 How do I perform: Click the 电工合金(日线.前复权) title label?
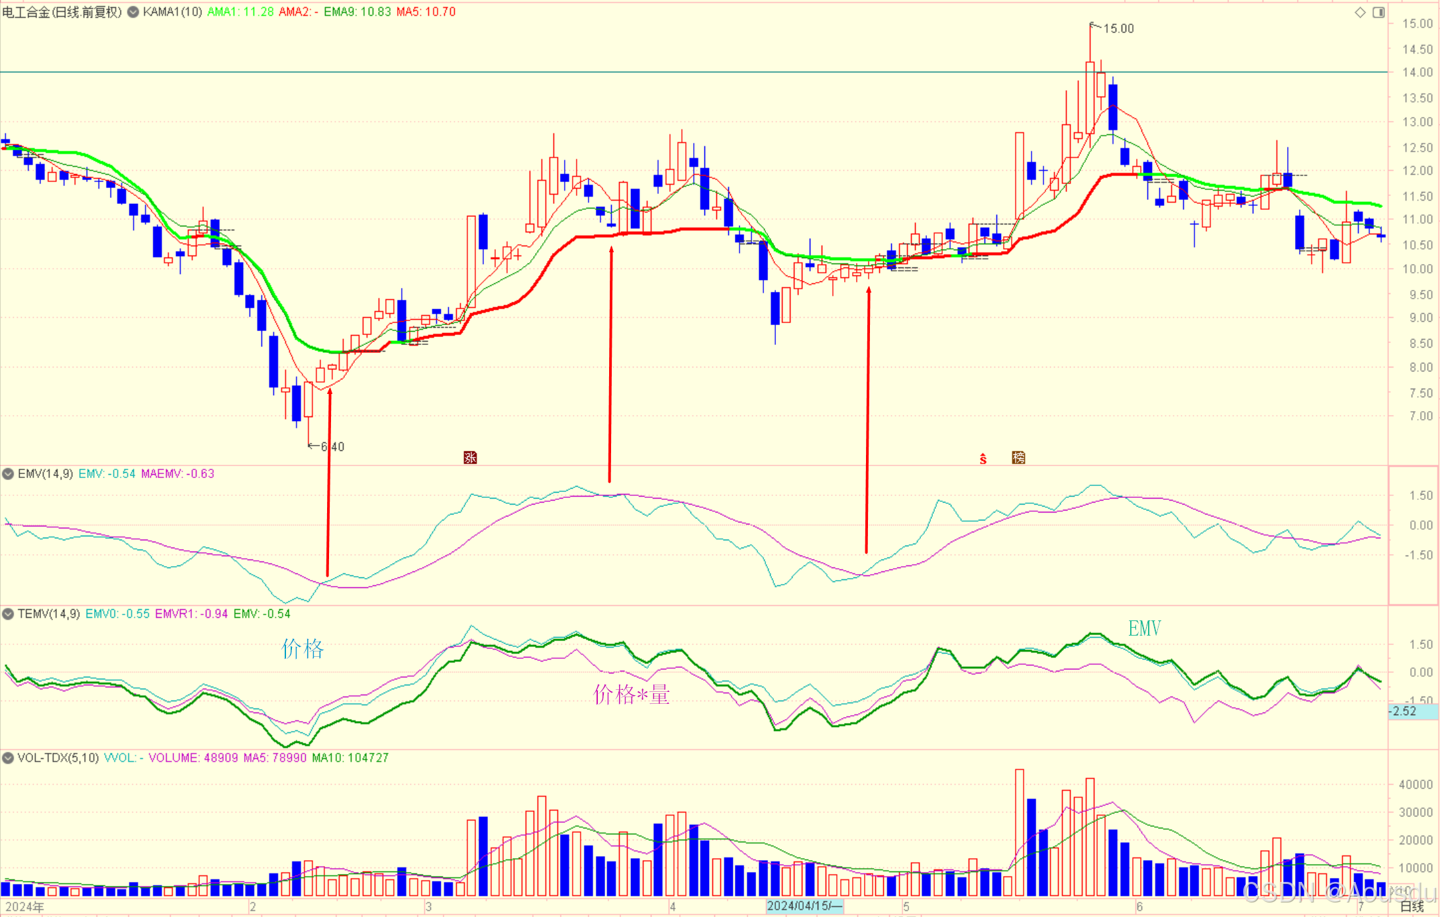(62, 12)
